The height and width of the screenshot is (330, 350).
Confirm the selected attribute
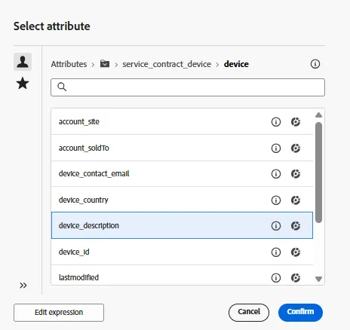pos(300,313)
